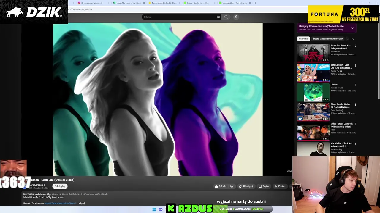The width and height of the screenshot is (380, 213).
Task: Open the Zara Larsson Capital FM live thumbnail
Action: (x=313, y=72)
